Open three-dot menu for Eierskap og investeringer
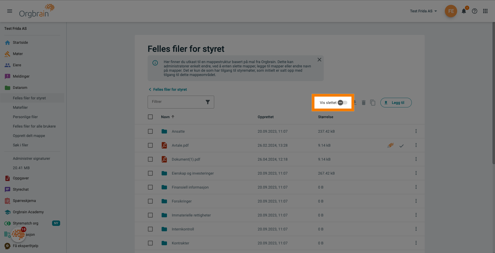This screenshot has width=495, height=253. (x=416, y=173)
